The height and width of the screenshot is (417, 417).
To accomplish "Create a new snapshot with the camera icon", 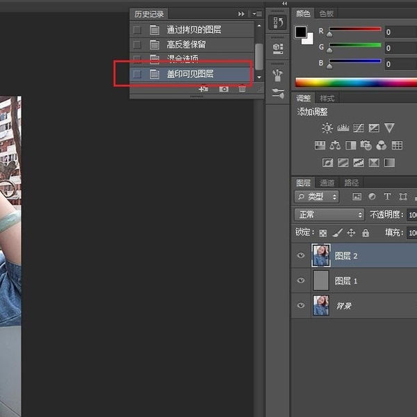I will click(224, 89).
